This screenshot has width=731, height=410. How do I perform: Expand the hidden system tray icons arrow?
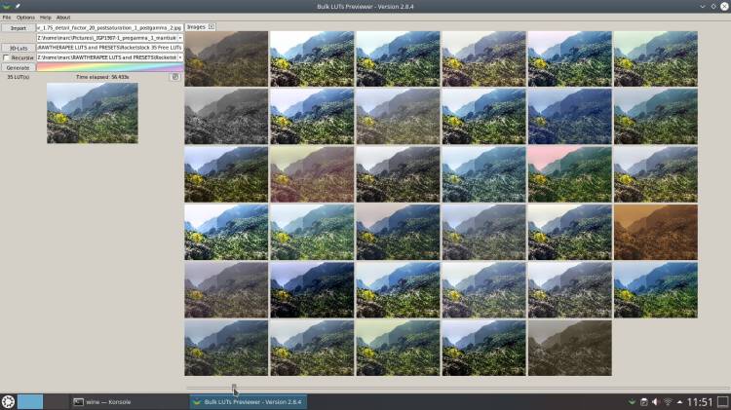[x=679, y=401]
